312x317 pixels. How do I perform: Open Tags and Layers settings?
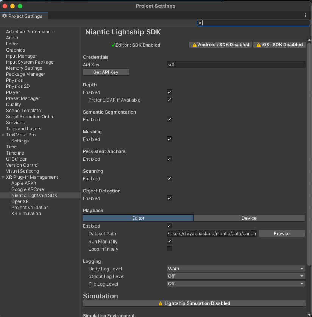point(23,129)
